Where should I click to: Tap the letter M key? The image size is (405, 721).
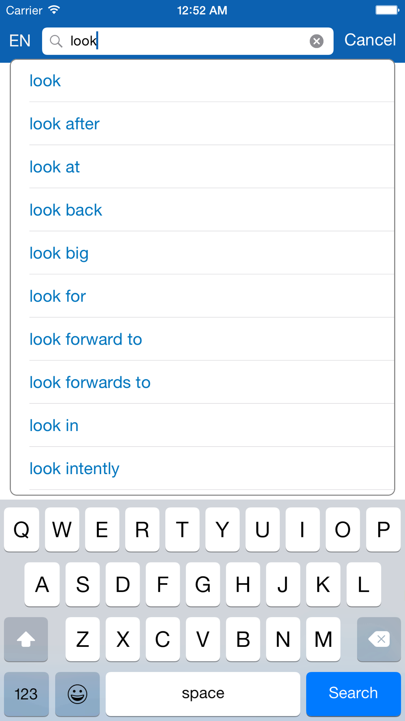click(x=323, y=639)
